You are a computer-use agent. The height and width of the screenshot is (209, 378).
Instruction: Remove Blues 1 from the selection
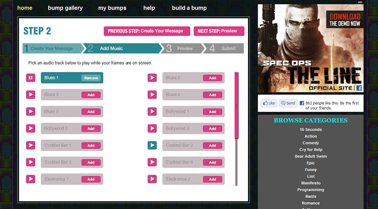[x=91, y=78]
